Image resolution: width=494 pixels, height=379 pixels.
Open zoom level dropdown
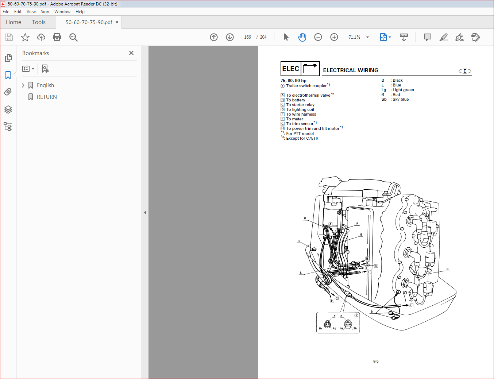pos(367,37)
